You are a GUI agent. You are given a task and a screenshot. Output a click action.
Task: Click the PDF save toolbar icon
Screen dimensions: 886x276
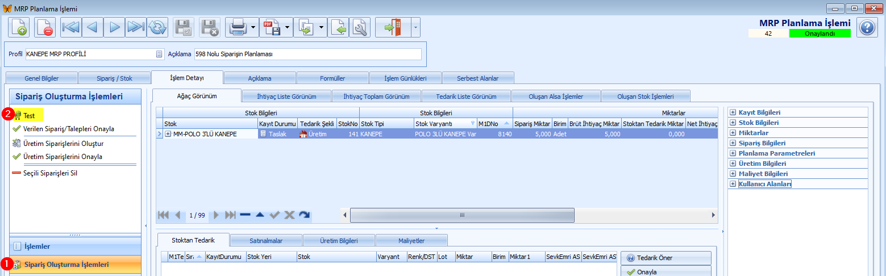coord(272,27)
